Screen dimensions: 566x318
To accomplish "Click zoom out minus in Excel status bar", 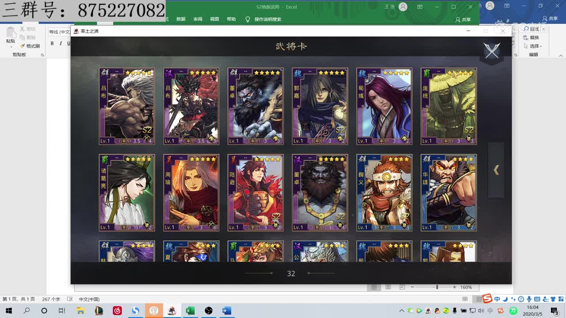I will [x=413, y=287].
